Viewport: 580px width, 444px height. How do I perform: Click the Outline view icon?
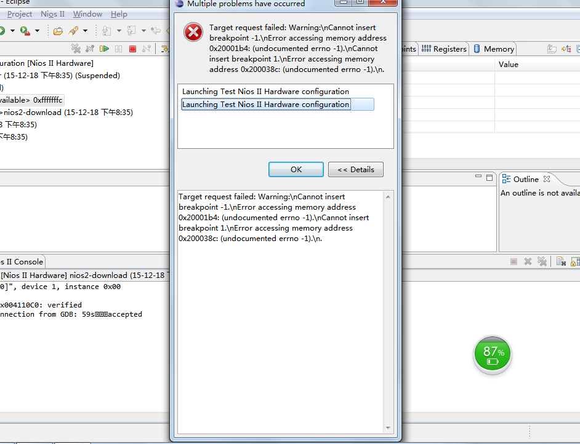[506, 179]
